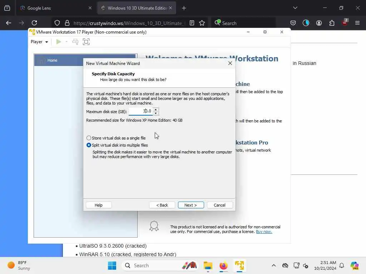The width and height of the screenshot is (366, 274).
Task: Open the Firefox application hamburger menu
Action: [x=357, y=23]
